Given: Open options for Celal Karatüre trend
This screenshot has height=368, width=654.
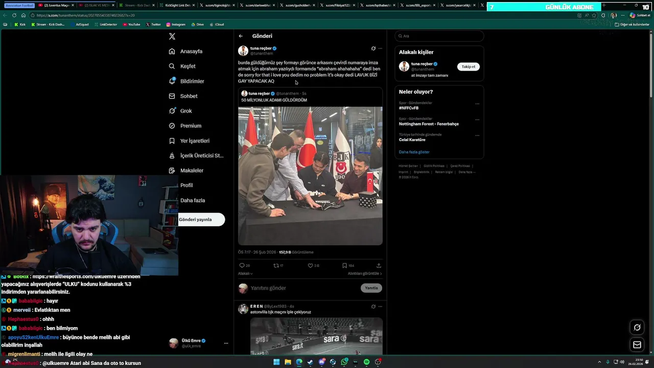Looking at the screenshot, I should (477, 135).
